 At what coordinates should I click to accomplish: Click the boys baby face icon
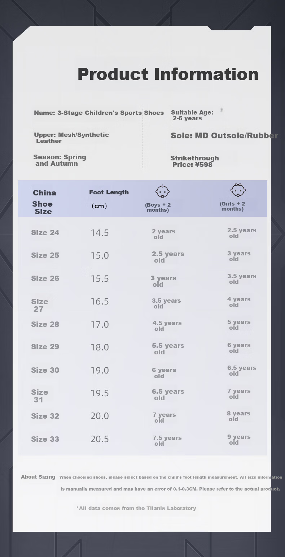pos(162,191)
